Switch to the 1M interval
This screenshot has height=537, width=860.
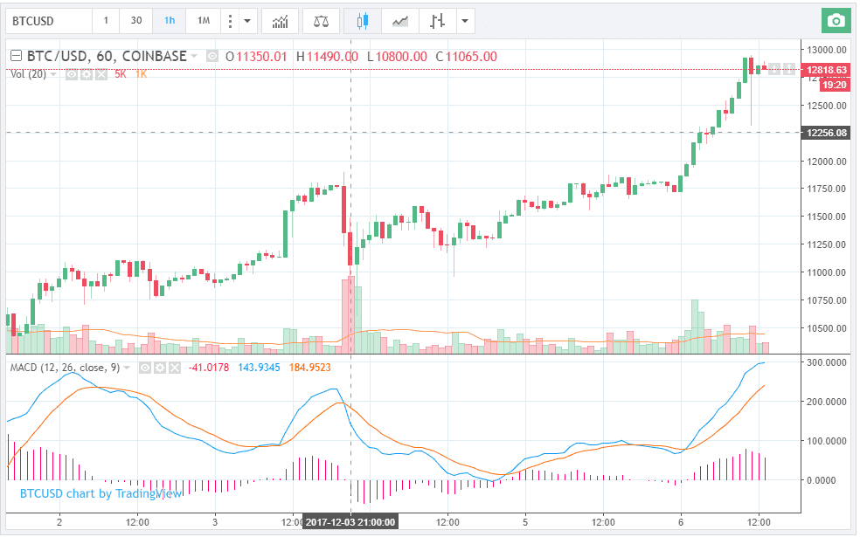pyautogui.click(x=204, y=21)
